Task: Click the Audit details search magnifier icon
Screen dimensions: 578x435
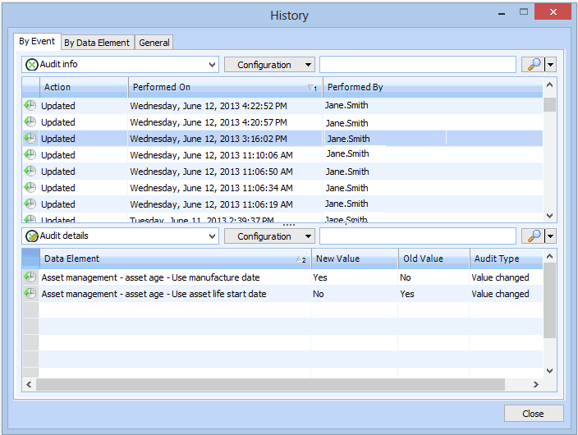Action: coord(533,236)
